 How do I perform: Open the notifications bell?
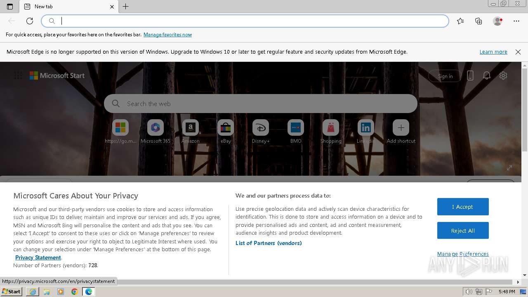(487, 75)
